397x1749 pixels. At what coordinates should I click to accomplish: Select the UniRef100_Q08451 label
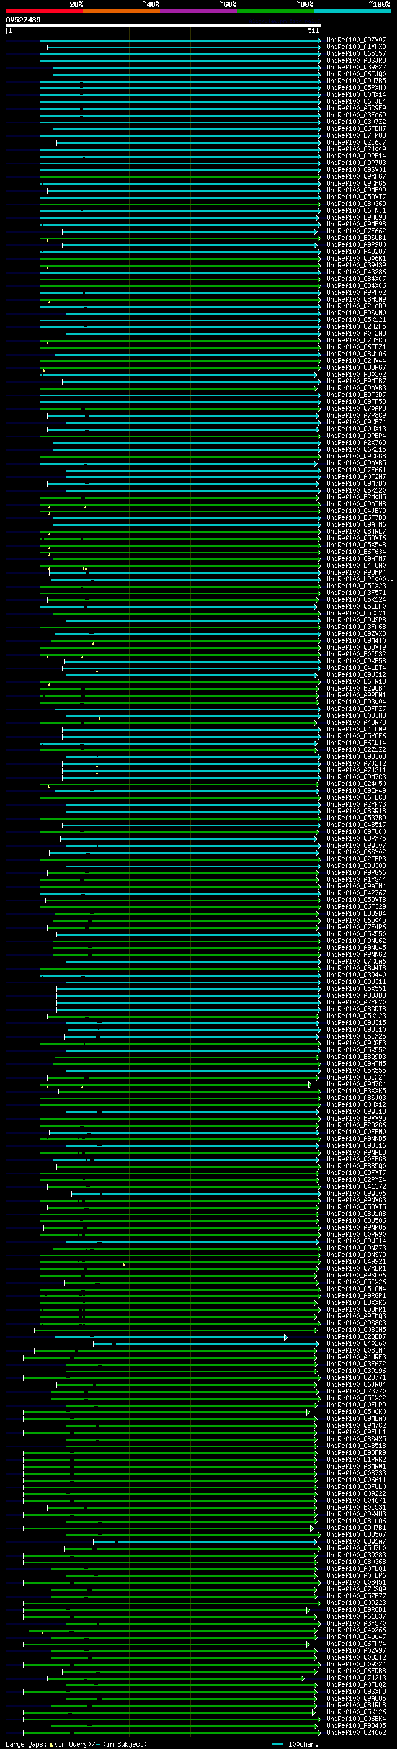click(356, 1583)
